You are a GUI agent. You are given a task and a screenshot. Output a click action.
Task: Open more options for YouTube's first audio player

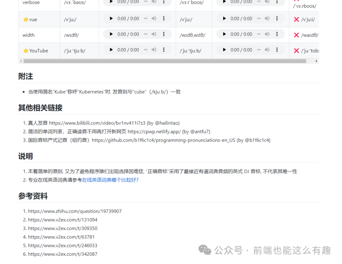pyautogui.click(x=164, y=50)
